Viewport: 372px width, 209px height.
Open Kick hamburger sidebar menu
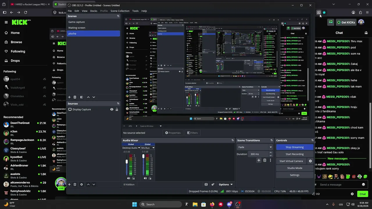tap(6, 22)
